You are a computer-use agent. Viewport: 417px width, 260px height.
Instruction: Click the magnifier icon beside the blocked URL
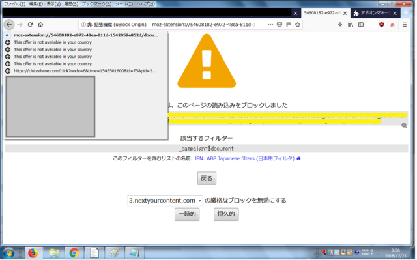tap(404, 126)
